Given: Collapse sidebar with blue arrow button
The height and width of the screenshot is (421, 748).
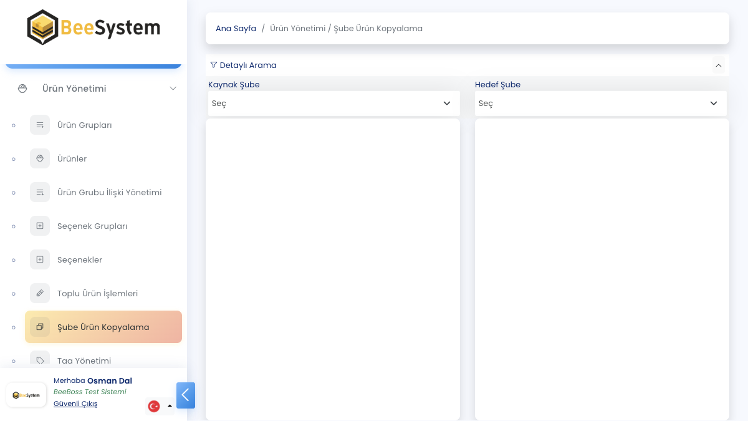Looking at the screenshot, I should pos(186,395).
